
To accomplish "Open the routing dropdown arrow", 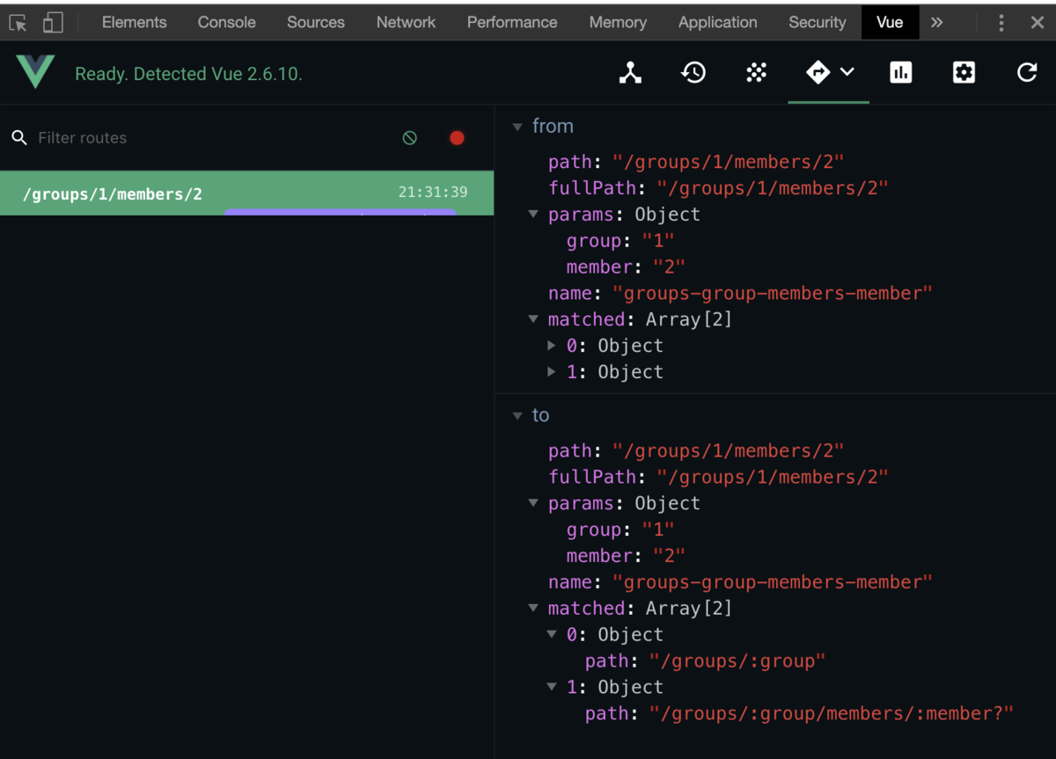I will (x=847, y=72).
